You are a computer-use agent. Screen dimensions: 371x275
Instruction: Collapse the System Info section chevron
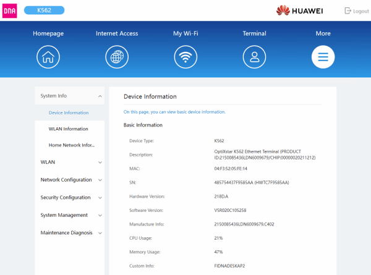(100, 96)
